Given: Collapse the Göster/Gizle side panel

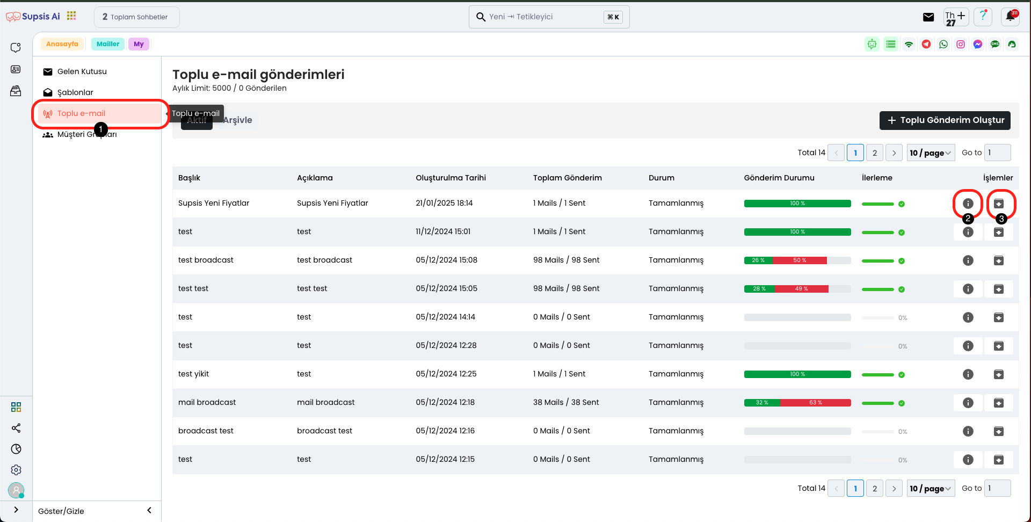Looking at the screenshot, I should (149, 511).
